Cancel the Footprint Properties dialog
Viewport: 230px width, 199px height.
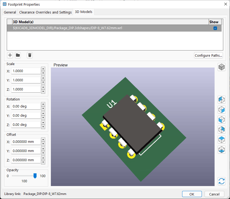point(214,194)
